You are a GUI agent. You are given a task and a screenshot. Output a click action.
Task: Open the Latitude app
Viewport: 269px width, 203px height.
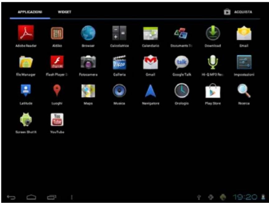click(26, 90)
